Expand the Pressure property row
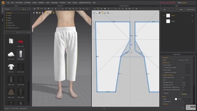The width and height of the screenshot is (197, 111). click(163, 93)
